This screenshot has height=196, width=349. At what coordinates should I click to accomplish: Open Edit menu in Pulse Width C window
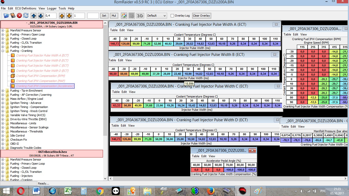coord(124,92)
